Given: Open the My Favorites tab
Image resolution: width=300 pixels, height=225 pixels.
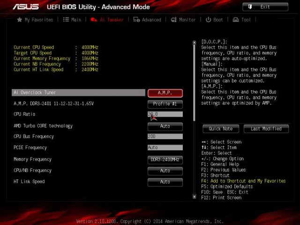Looking at the screenshot, I should click(35, 20).
